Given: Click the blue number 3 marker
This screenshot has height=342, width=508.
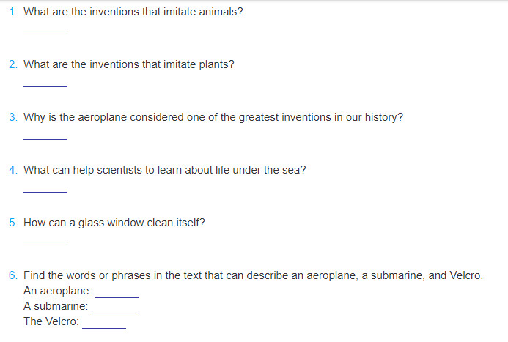Looking at the screenshot, I should [13, 117].
